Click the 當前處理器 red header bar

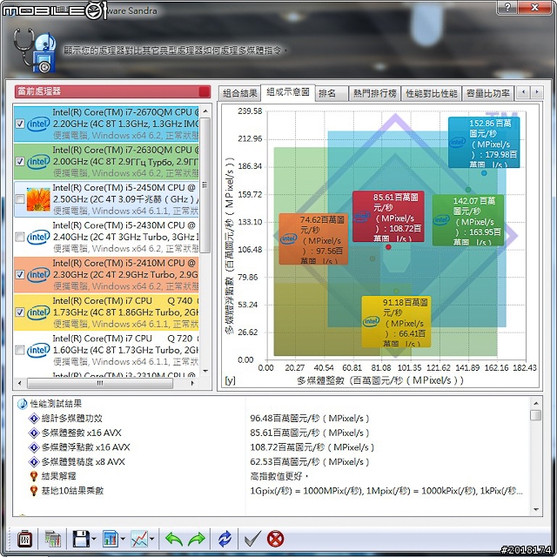[x=112, y=91]
